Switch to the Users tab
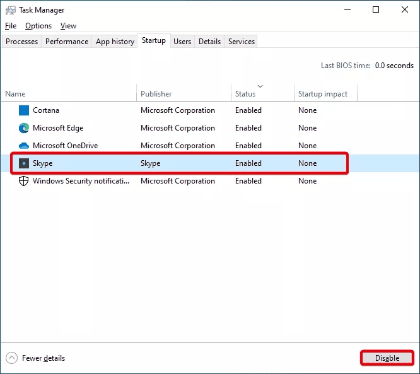The height and width of the screenshot is (374, 420). (x=182, y=42)
